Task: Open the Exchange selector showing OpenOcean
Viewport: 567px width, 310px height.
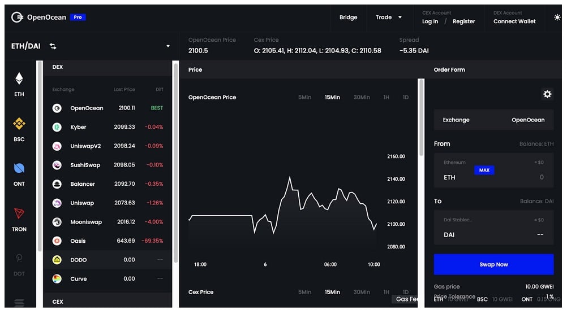Action: (x=493, y=120)
